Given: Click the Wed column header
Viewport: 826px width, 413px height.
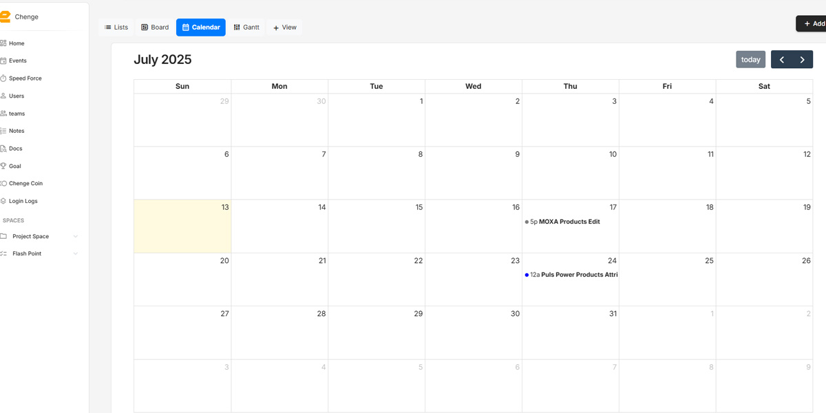Looking at the screenshot, I should (x=474, y=86).
